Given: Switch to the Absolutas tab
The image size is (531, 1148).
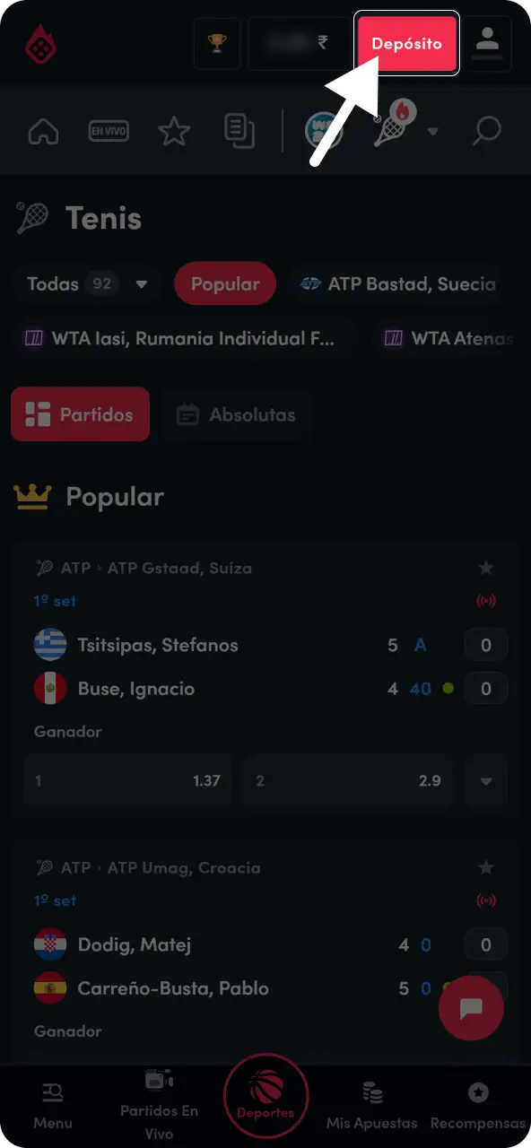Looking at the screenshot, I should click(x=237, y=414).
